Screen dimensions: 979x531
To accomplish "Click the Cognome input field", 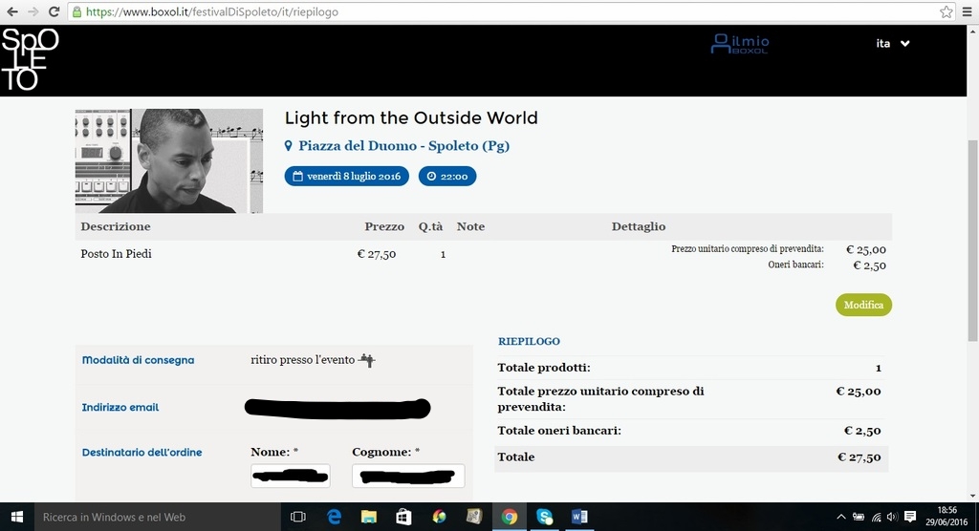I will click(408, 475).
